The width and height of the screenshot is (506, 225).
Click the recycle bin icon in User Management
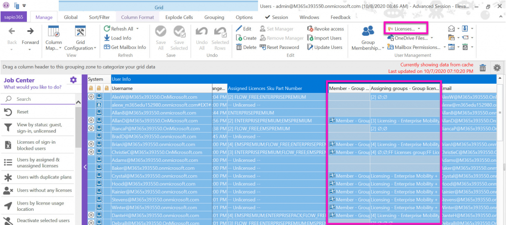[465, 47]
